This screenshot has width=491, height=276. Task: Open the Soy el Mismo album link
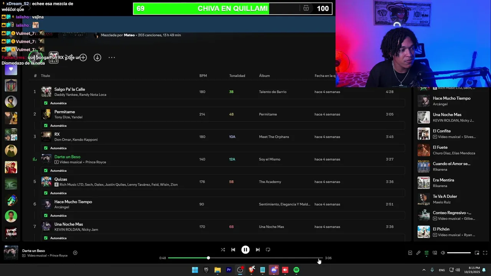click(270, 159)
